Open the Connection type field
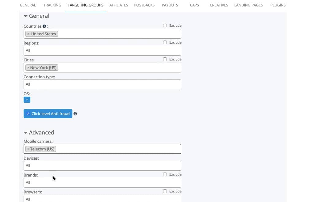The width and height of the screenshot is (314, 202). click(x=102, y=84)
